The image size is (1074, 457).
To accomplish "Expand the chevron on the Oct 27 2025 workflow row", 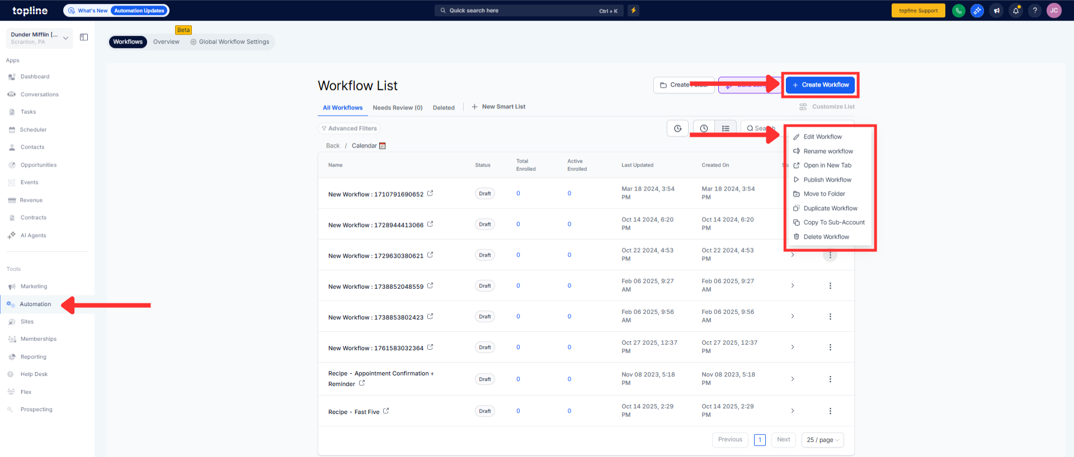I will pyautogui.click(x=793, y=347).
